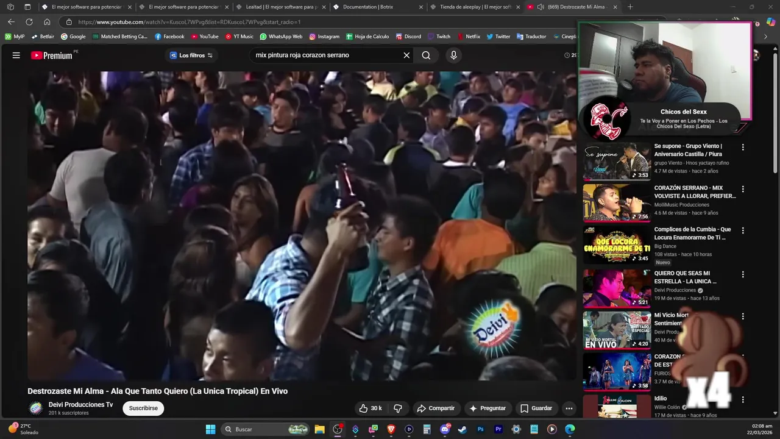
Task: Open File Explorer from taskbar
Action: click(x=319, y=429)
